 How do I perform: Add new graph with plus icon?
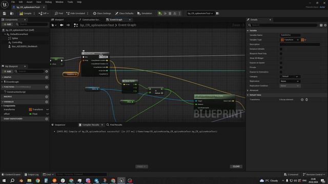[47, 77]
